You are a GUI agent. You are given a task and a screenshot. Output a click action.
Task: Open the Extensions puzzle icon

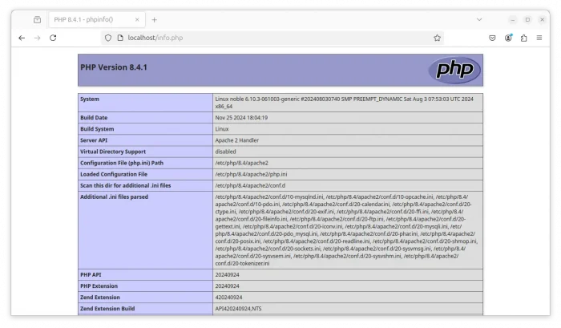(x=524, y=38)
